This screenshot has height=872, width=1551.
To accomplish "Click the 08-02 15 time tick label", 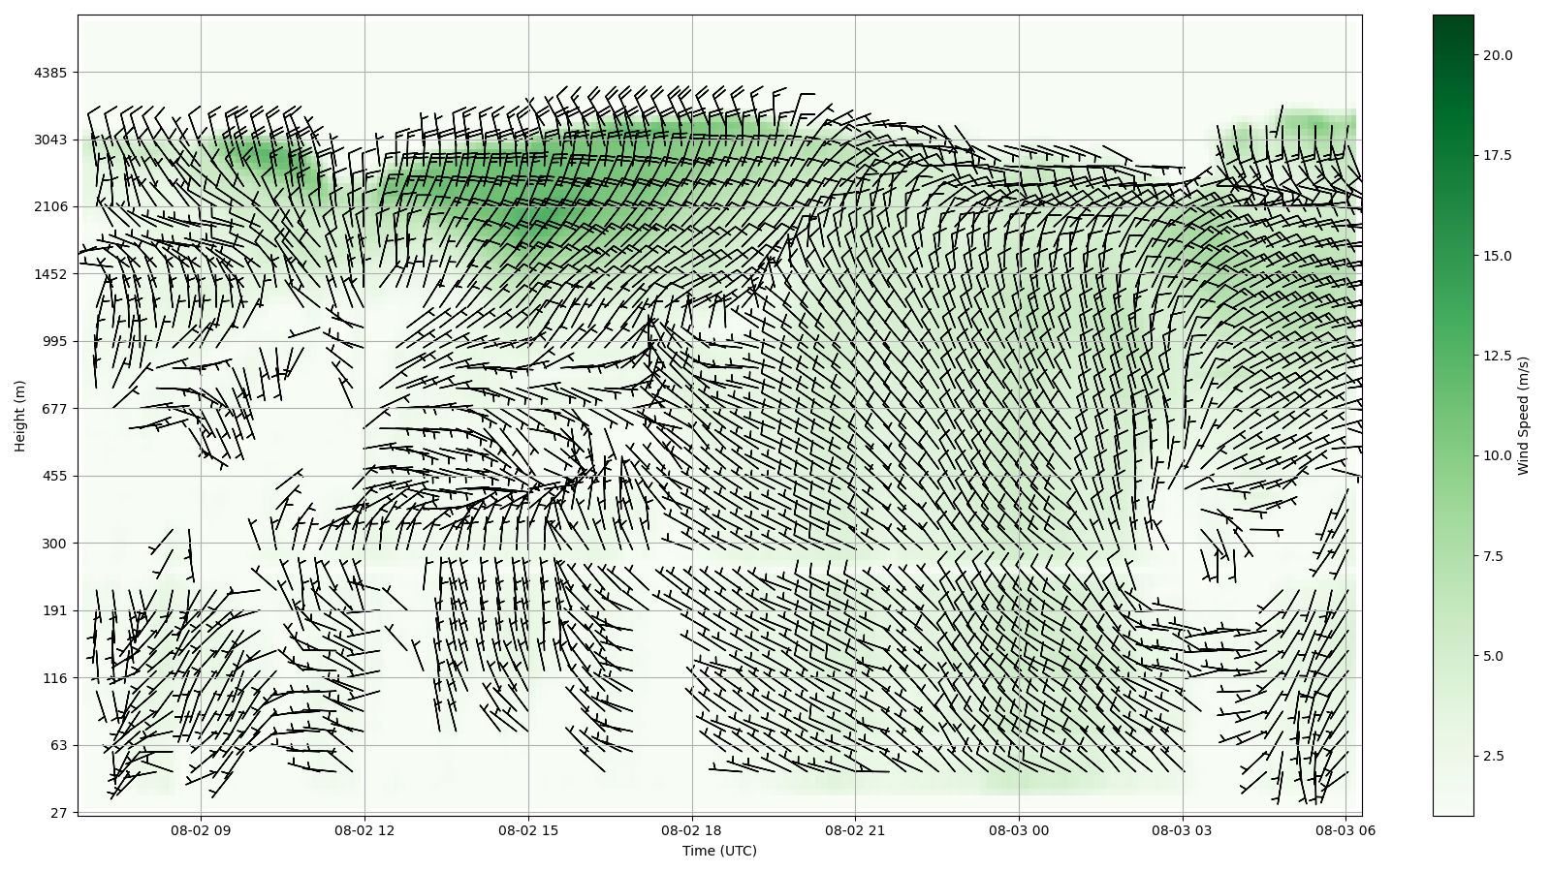I will 528,830.
